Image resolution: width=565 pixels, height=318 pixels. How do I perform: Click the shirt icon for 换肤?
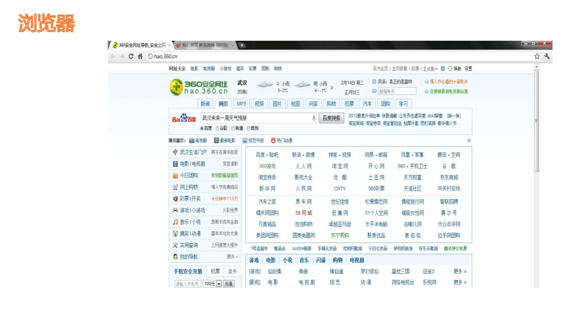coord(449,68)
